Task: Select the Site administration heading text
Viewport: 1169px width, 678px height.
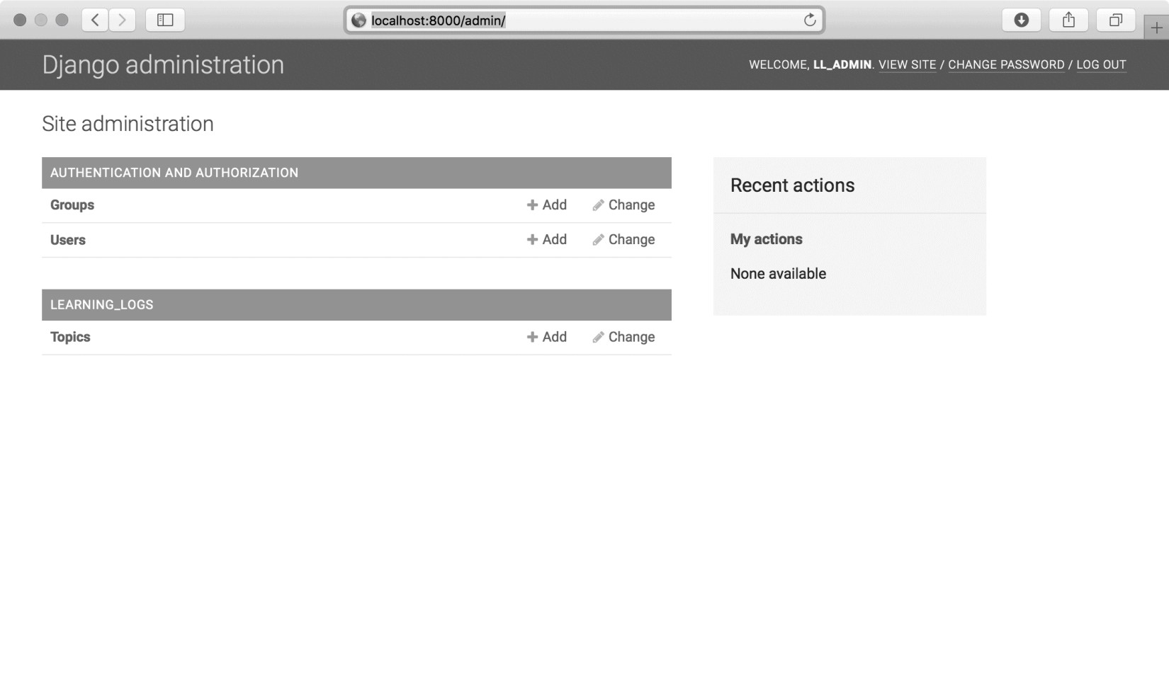Action: 128,124
